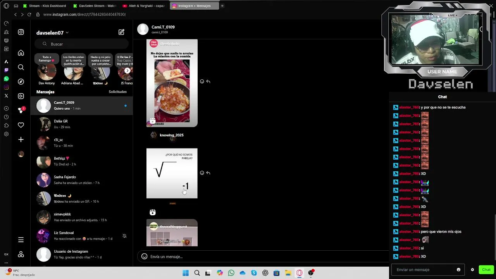Compose a new message pencil icon
Image resolution: width=496 pixels, height=279 pixels.
click(121, 32)
